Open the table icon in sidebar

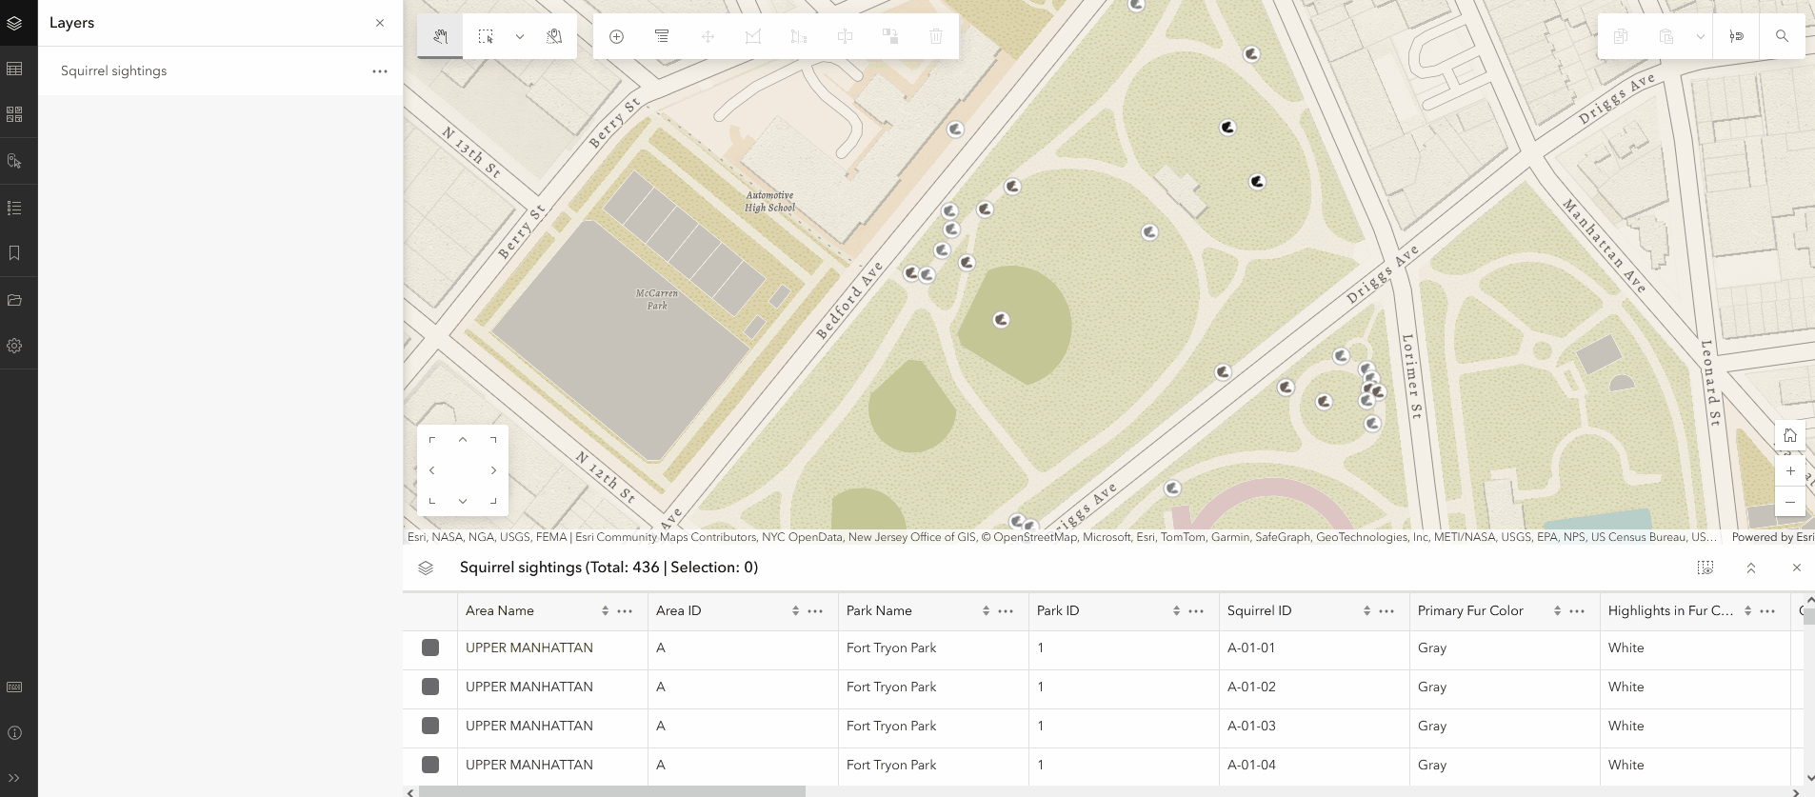pos(14,69)
